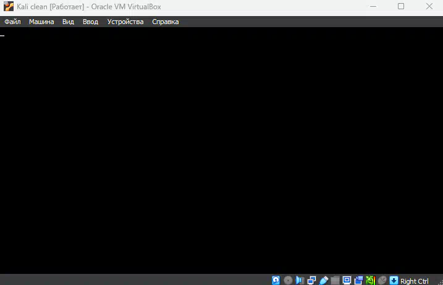
Task: Click the keyboard capture arrow icon
Action: point(394,280)
